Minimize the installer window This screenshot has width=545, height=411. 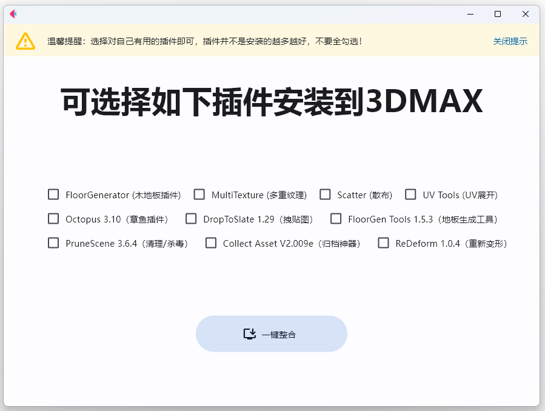470,13
